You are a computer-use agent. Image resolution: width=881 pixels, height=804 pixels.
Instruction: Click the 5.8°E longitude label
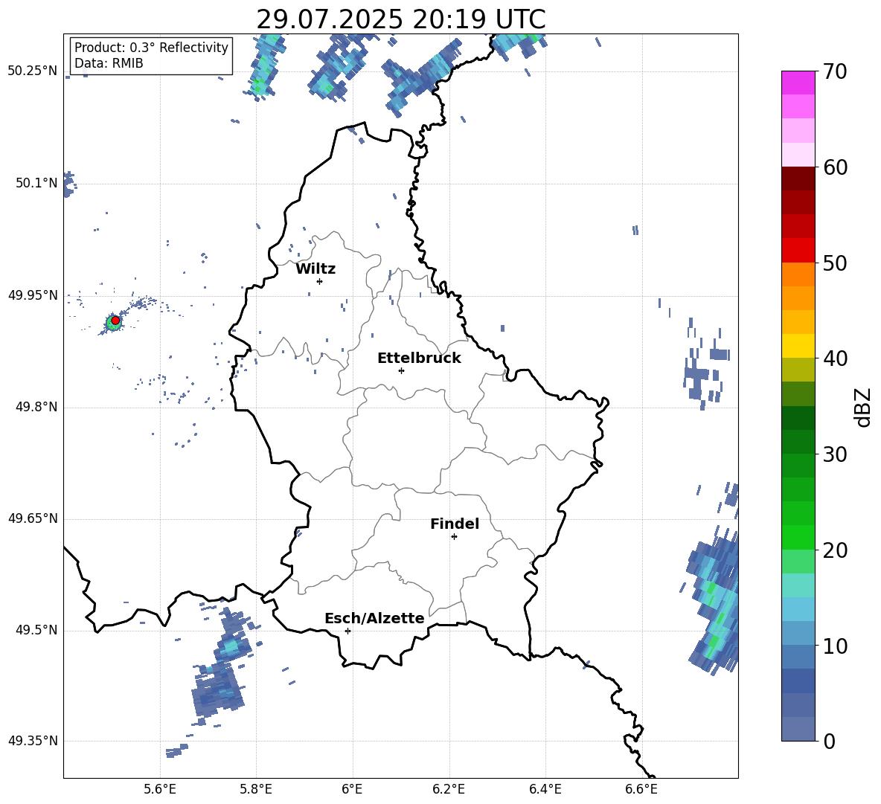click(256, 789)
